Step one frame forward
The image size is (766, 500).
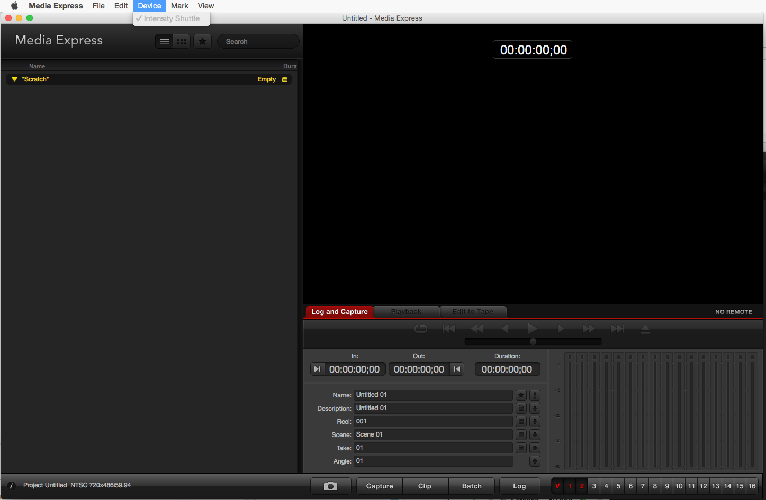(x=561, y=329)
